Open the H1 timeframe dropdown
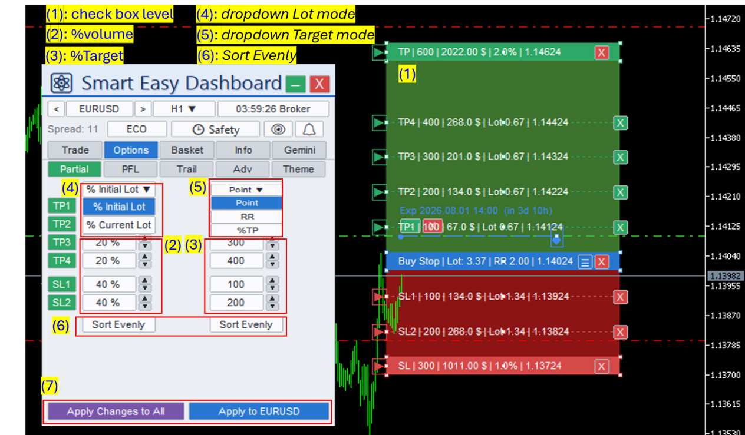Viewport: 745px width, 435px height. [184, 109]
